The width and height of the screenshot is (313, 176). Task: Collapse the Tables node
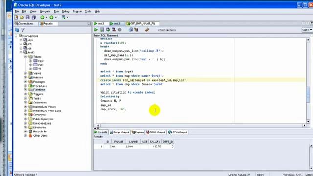pyautogui.click(x=25, y=57)
